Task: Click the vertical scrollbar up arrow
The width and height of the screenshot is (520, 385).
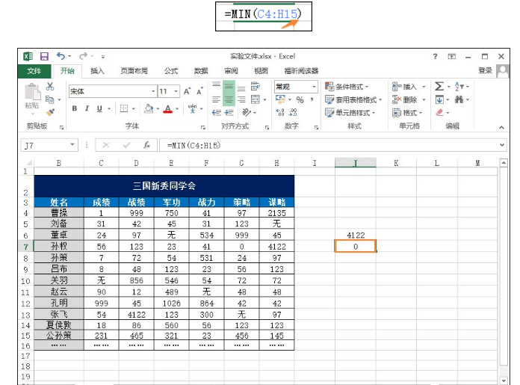Action: (504, 163)
